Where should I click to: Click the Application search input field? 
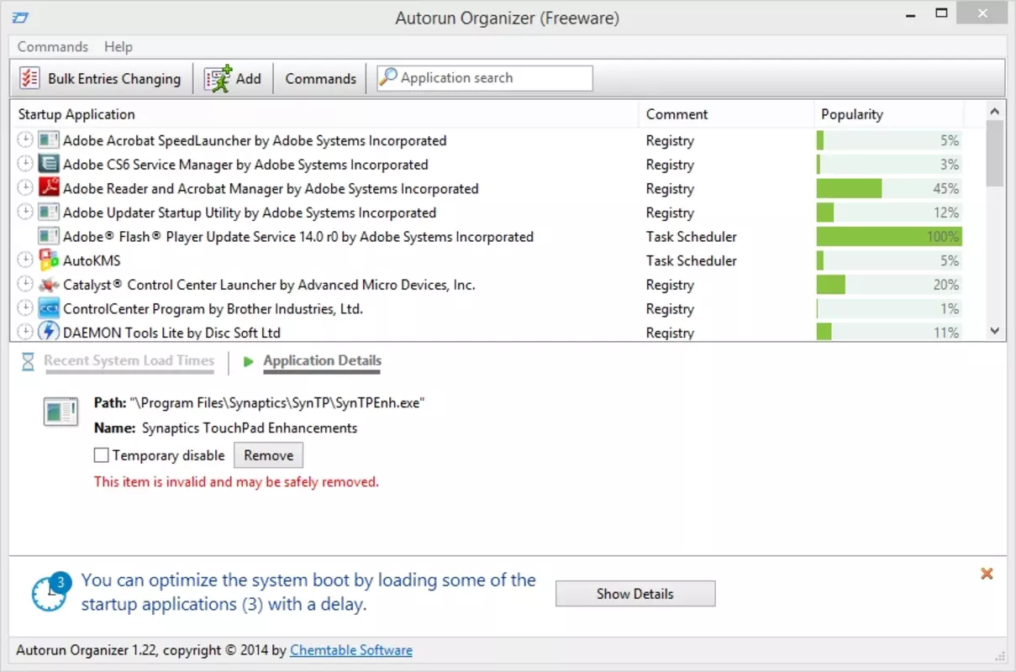pos(485,78)
